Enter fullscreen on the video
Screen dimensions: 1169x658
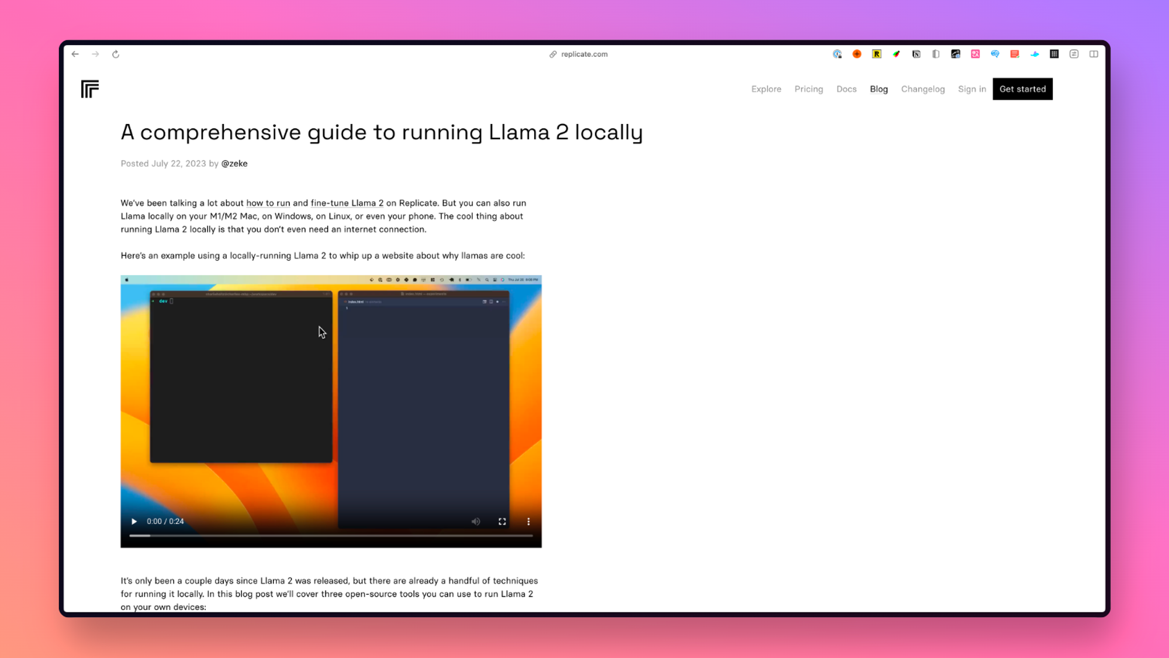(502, 521)
